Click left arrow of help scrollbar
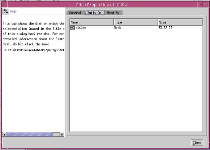 (4, 134)
